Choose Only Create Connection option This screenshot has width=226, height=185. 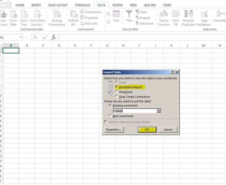117,97
